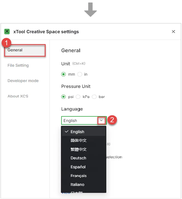Click the xTool green logo icon

[7, 32]
